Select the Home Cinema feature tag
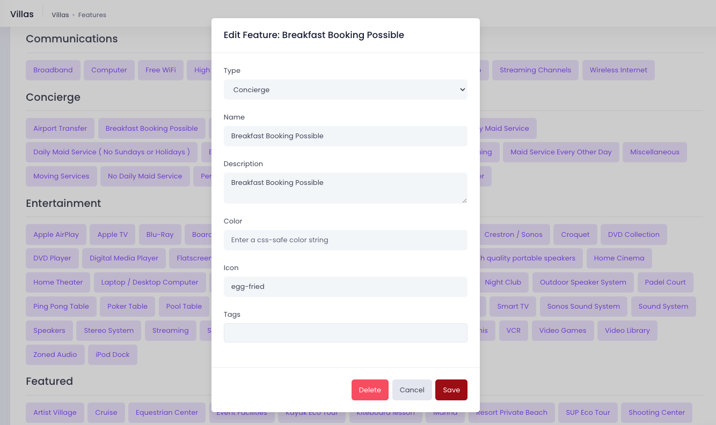This screenshot has width=716, height=425. [x=619, y=258]
